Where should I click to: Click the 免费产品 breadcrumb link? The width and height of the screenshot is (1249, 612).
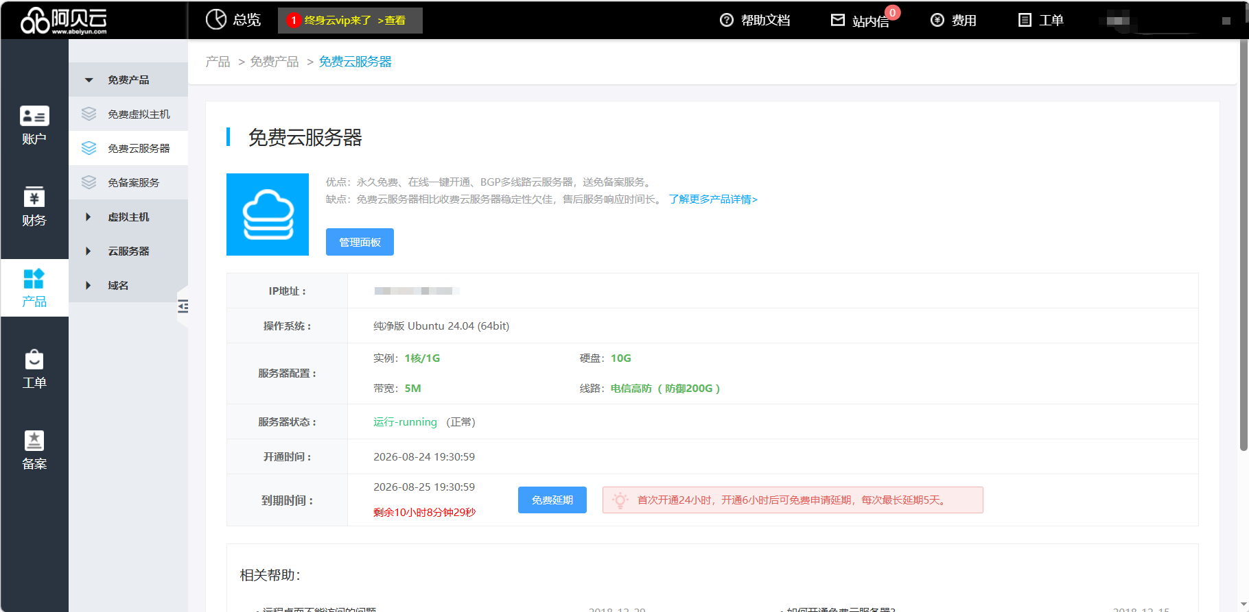[275, 62]
